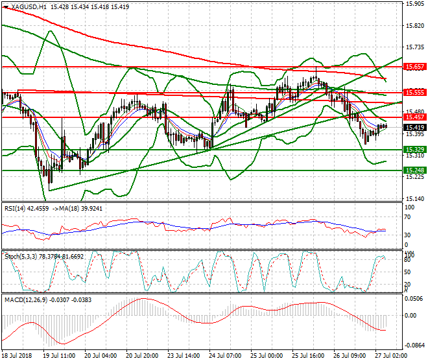Click the 20 Jul 04:00 time label
The height and width of the screenshot is (363, 428).
click(x=101, y=356)
